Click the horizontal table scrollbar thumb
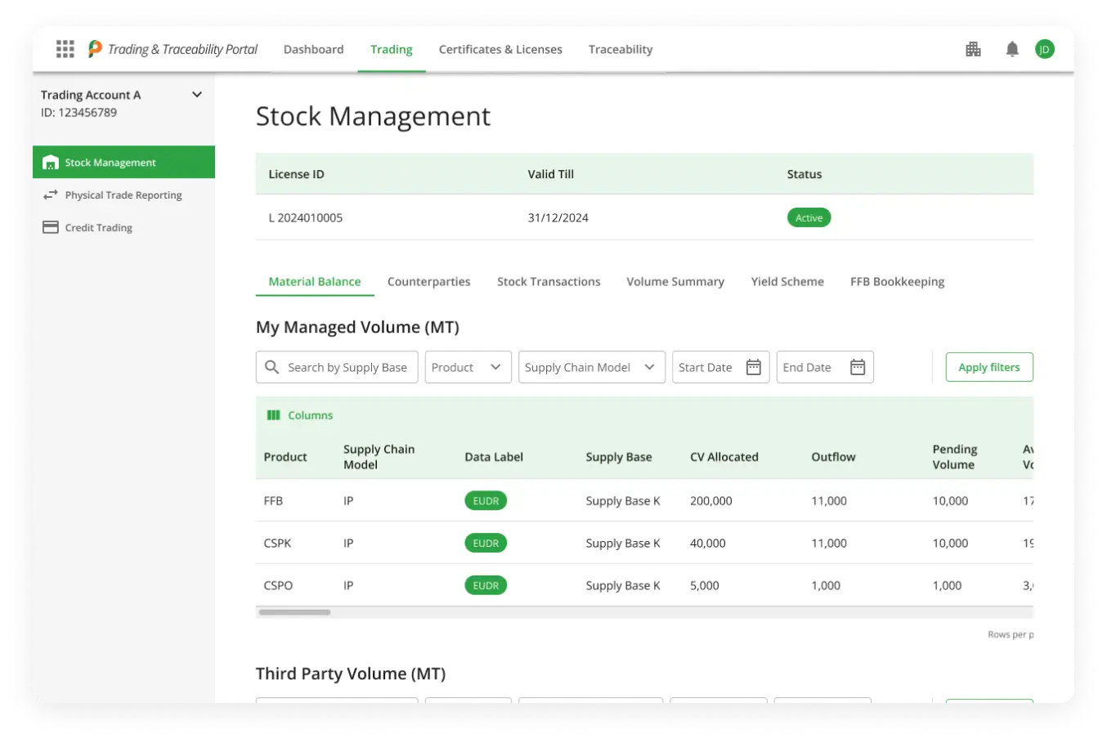The image size is (1107, 743). coord(294,612)
